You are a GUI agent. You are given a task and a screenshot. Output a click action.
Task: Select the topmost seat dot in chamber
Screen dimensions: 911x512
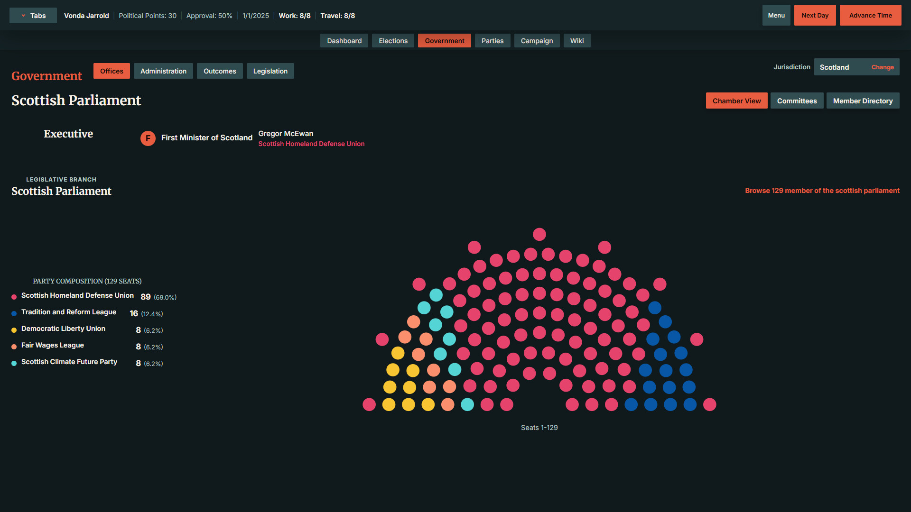point(539,234)
